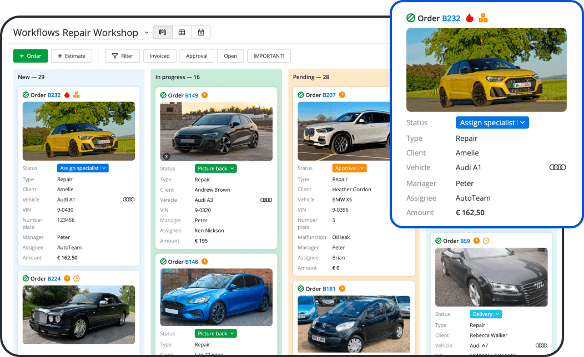Click the small round icon on B149 photo corner
Screen dimensions: 584x357
point(167,156)
